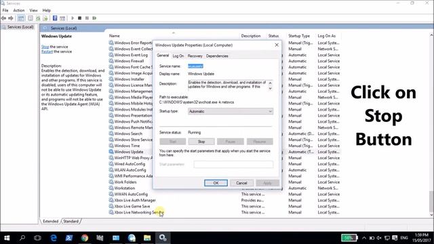Open the Action menu
This screenshot has height=244, width=434.
pyautogui.click(x=19, y=10)
